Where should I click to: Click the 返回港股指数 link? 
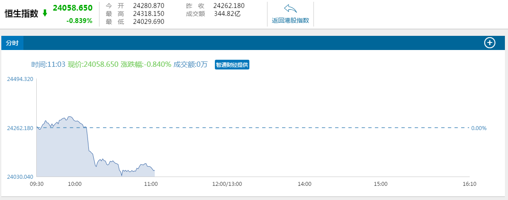point(290,20)
